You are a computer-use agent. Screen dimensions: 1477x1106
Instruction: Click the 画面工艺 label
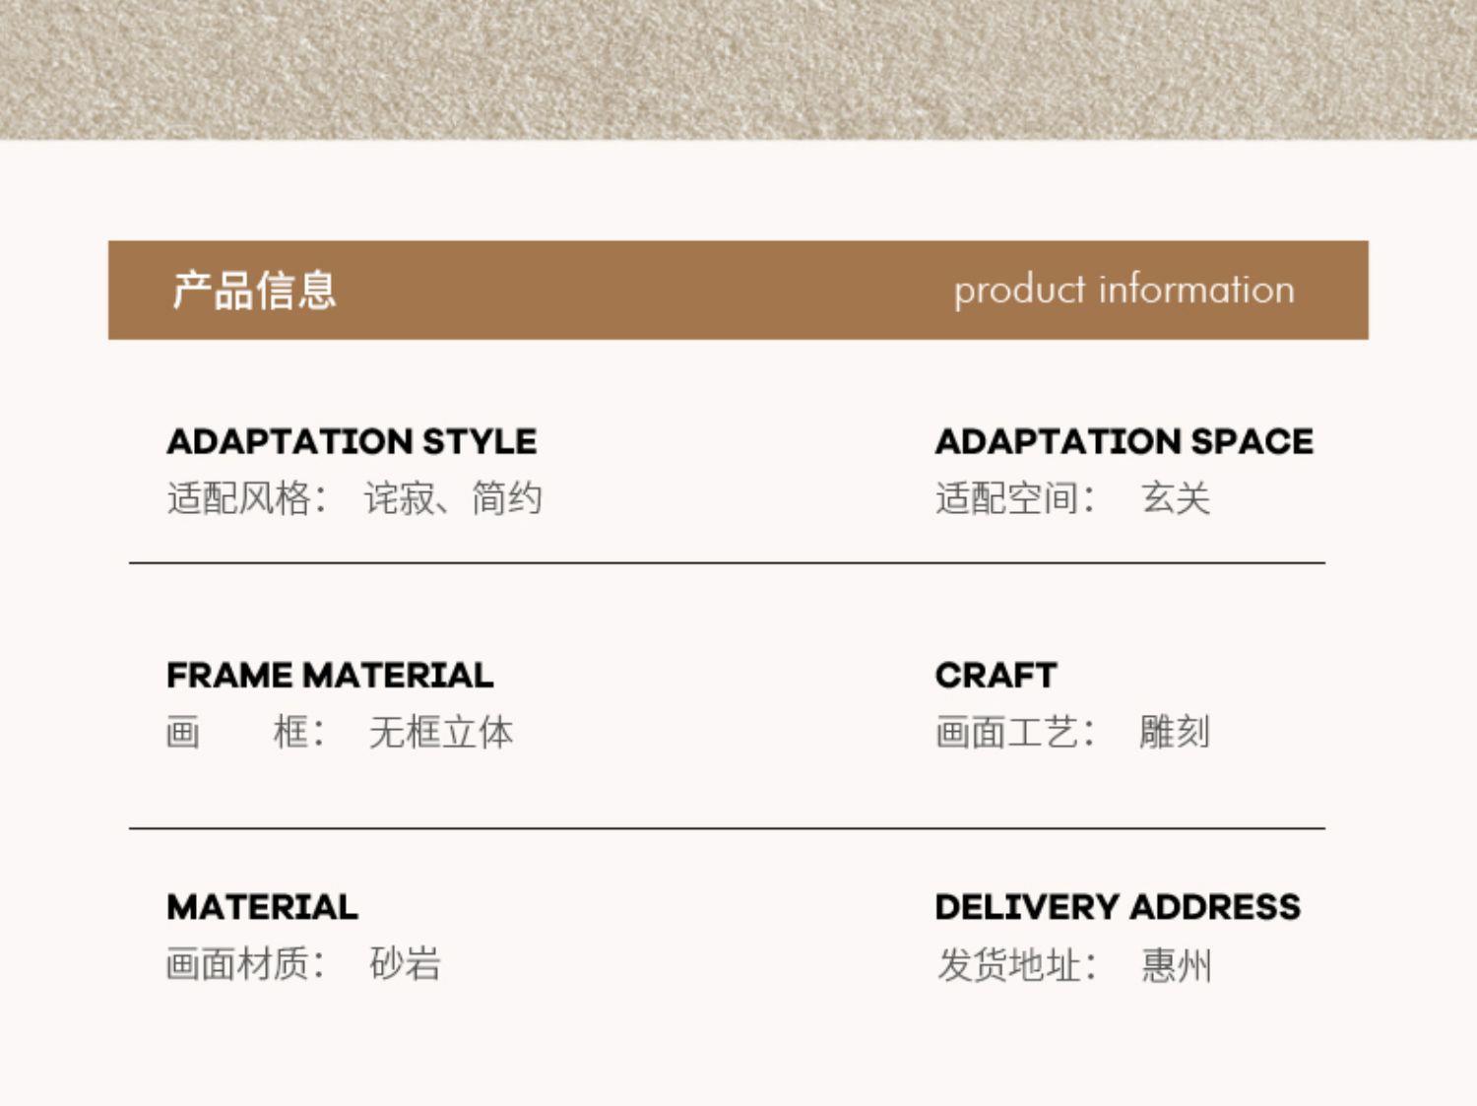pos(1013,733)
